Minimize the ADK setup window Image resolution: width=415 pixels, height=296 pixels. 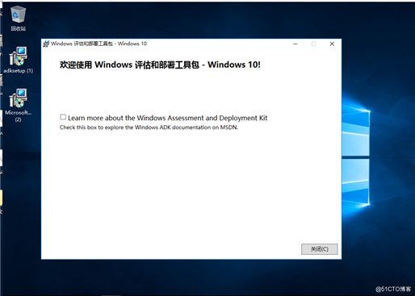click(x=296, y=44)
